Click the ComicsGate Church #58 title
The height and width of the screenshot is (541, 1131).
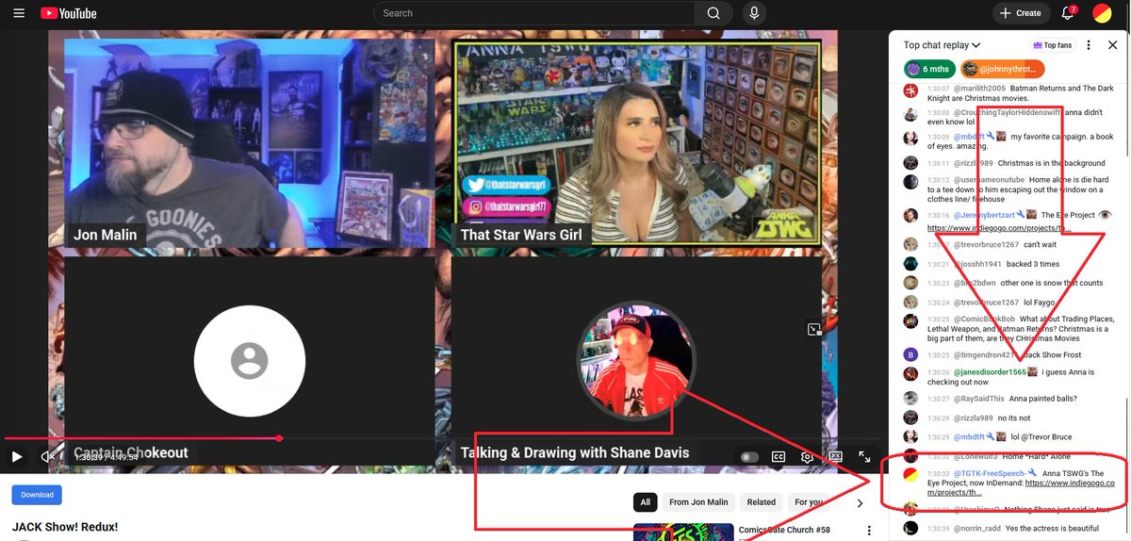(785, 531)
